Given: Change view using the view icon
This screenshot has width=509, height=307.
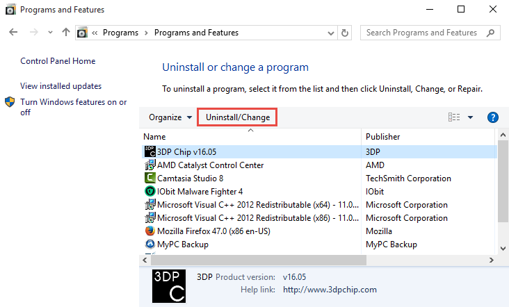Looking at the screenshot, I should [x=454, y=117].
